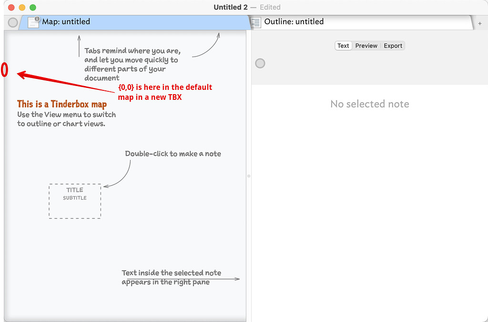Select the Text pane mode
The width and height of the screenshot is (488, 322).
pos(343,46)
